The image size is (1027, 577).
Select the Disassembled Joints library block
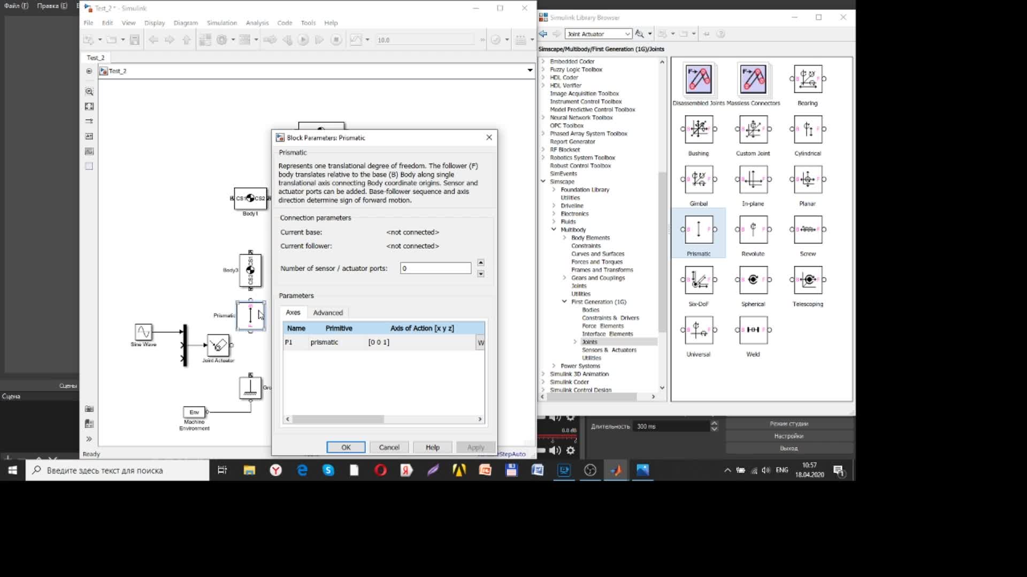pyautogui.click(x=699, y=79)
